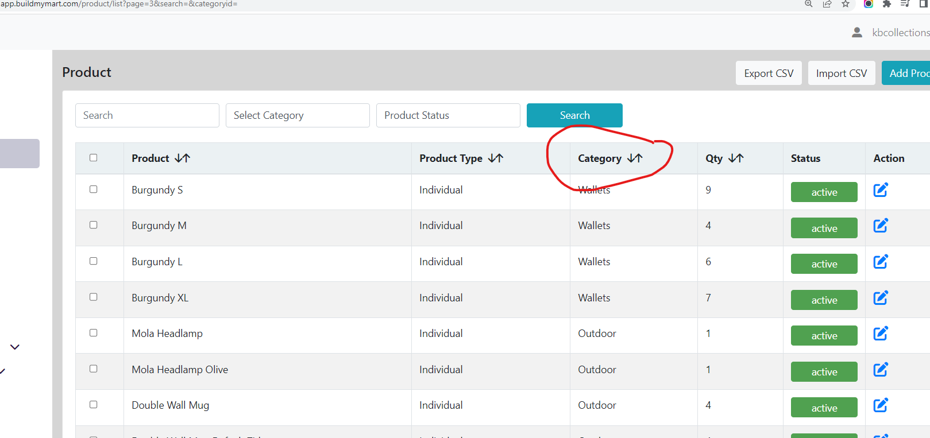Click the Burgundy S product name

click(157, 190)
